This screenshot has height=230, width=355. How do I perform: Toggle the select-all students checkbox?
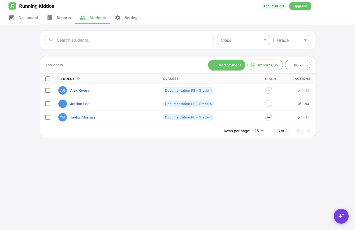coord(48,79)
